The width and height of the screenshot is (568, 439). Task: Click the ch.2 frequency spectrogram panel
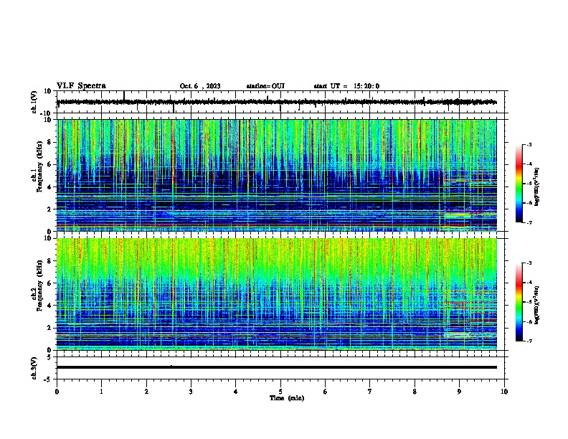pyautogui.click(x=276, y=294)
